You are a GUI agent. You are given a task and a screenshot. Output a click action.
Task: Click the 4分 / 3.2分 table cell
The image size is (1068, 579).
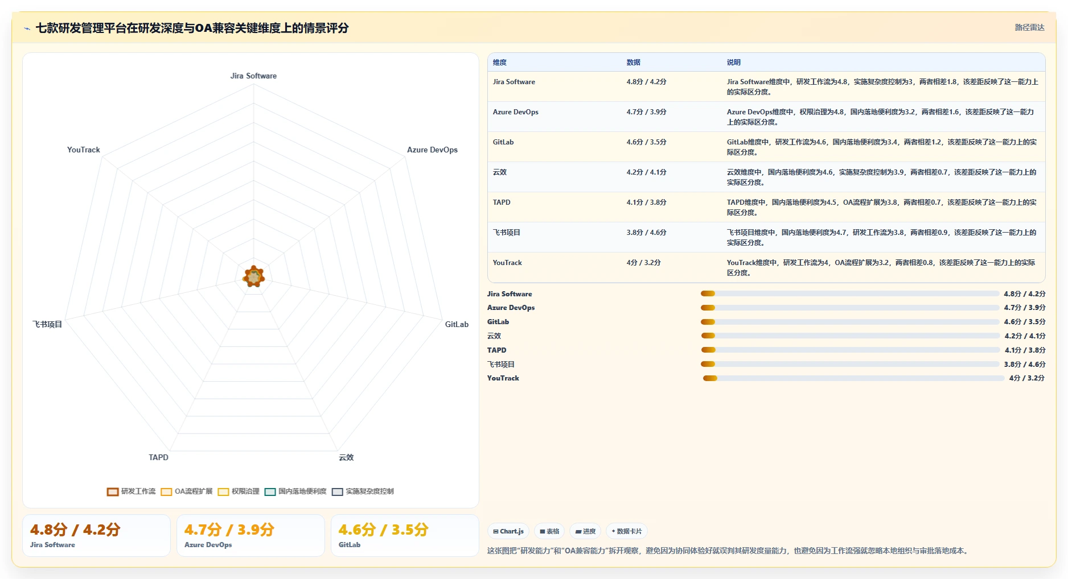point(644,263)
